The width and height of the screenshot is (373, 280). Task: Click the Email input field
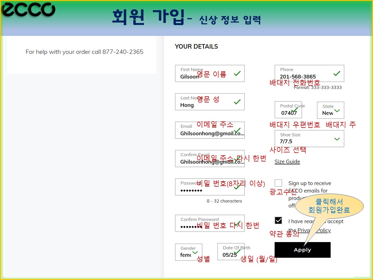coord(210,130)
